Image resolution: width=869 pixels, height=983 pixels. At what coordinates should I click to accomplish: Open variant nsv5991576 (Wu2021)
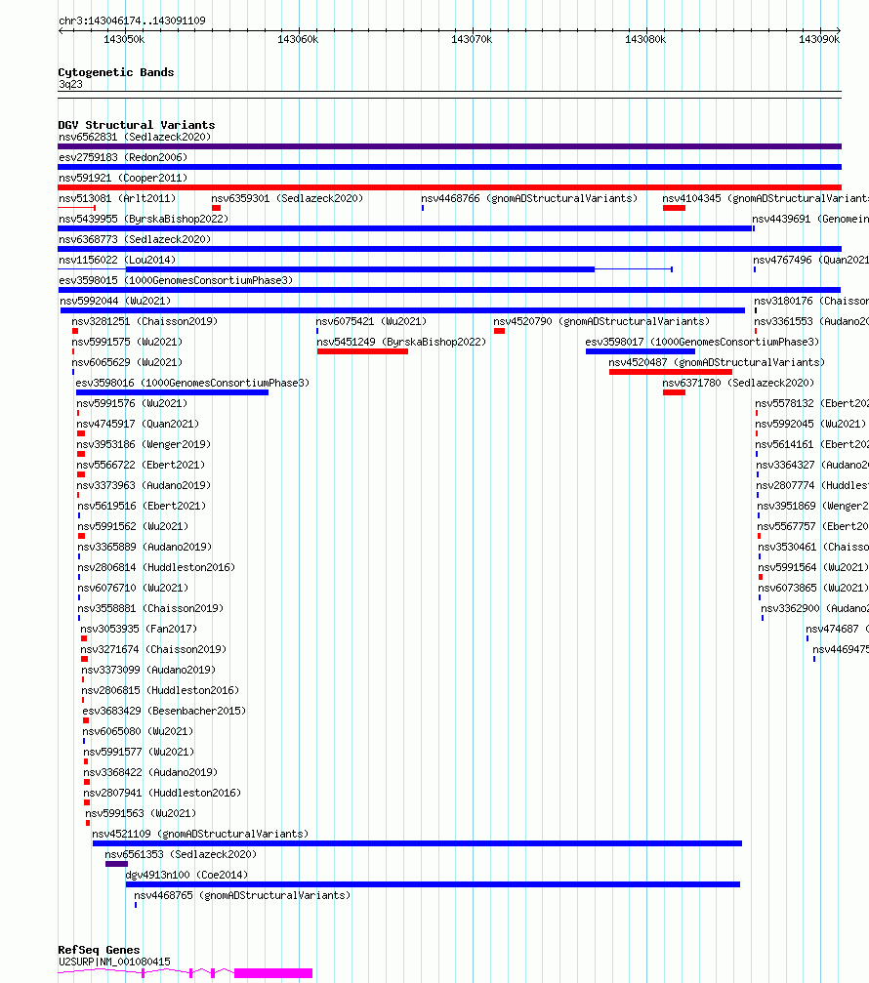click(x=132, y=403)
